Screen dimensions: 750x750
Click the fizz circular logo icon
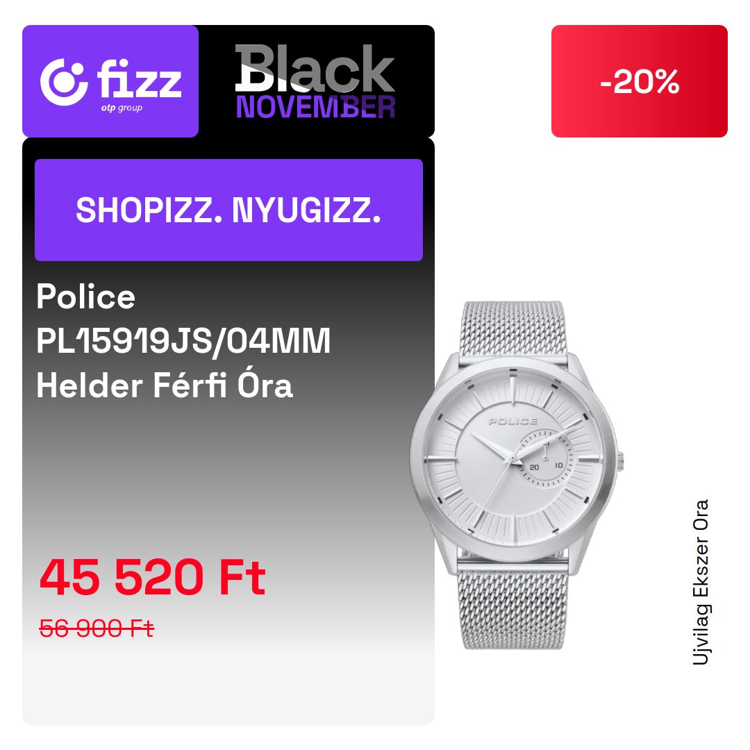(64, 82)
